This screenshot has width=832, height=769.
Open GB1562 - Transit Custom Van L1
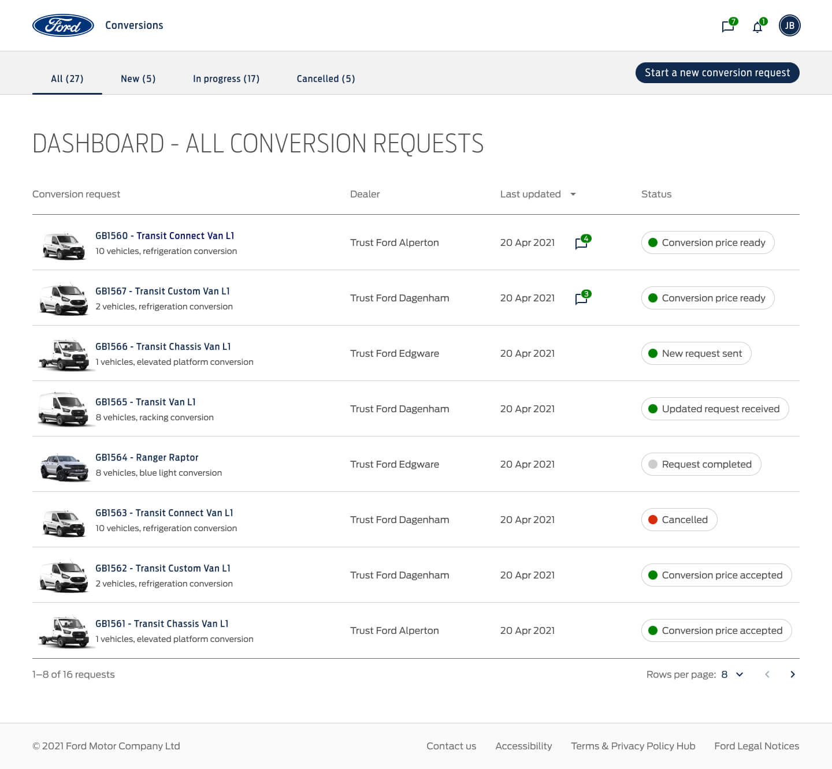pyautogui.click(x=163, y=568)
